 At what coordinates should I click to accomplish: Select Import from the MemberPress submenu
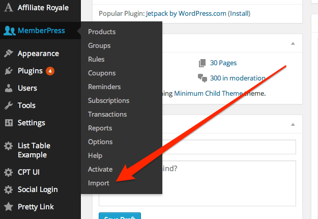click(x=99, y=183)
